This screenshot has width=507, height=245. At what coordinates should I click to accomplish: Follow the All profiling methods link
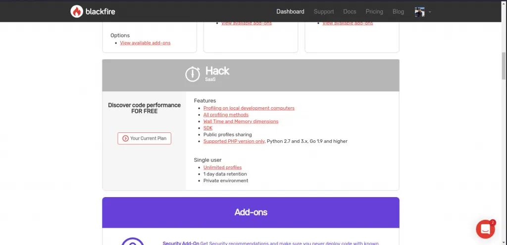pyautogui.click(x=226, y=115)
